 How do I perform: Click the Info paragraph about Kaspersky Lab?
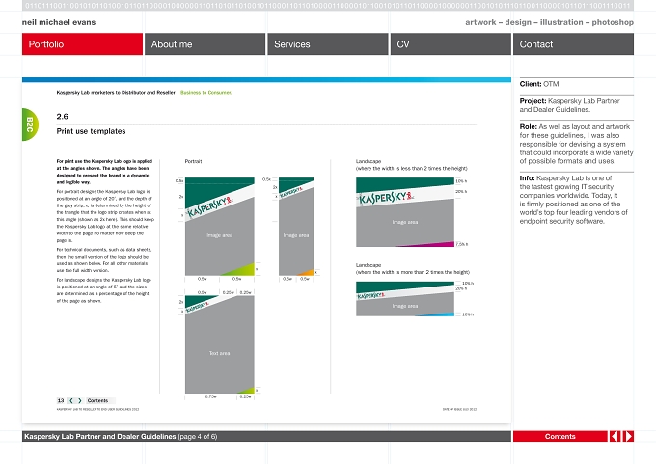click(x=574, y=200)
